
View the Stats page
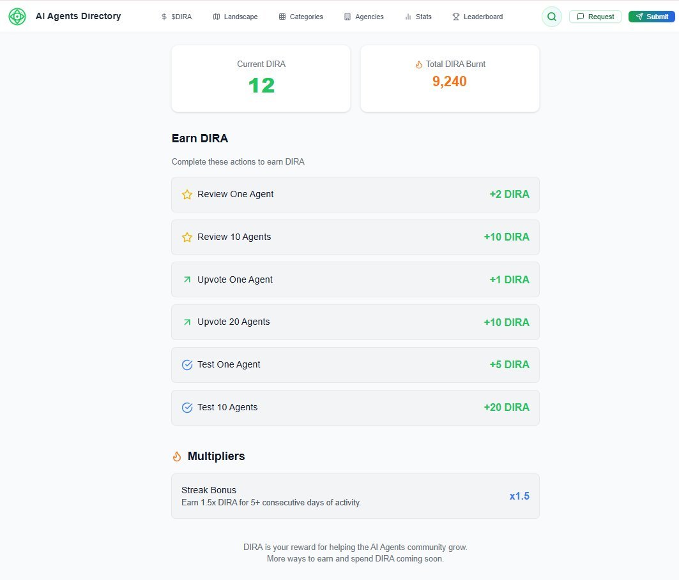(418, 17)
